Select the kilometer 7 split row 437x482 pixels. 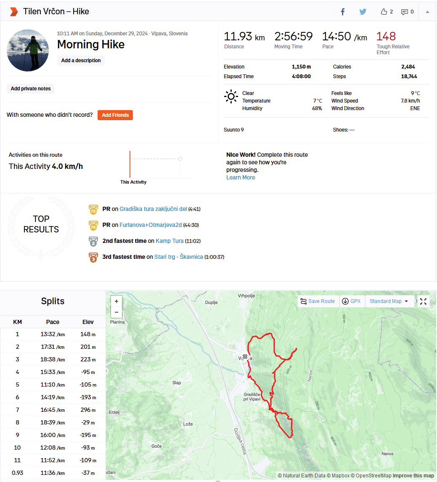[x=53, y=410]
